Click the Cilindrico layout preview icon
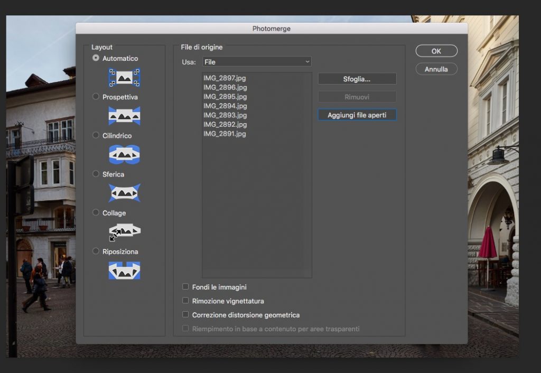This screenshot has height=373, width=541. pyautogui.click(x=125, y=154)
